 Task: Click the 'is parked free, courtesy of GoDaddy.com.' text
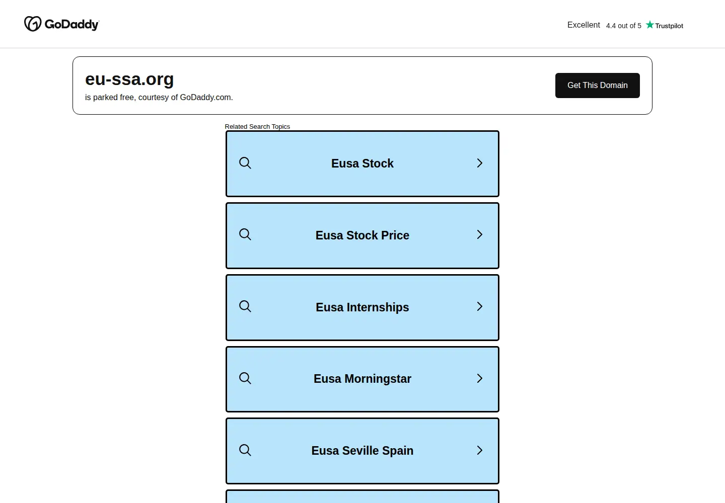click(159, 98)
